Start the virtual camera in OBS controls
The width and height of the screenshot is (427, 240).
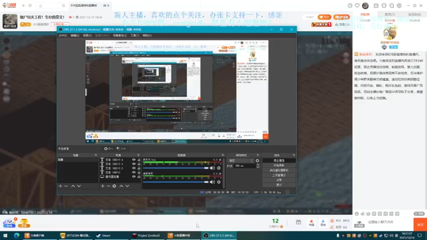[279, 170]
